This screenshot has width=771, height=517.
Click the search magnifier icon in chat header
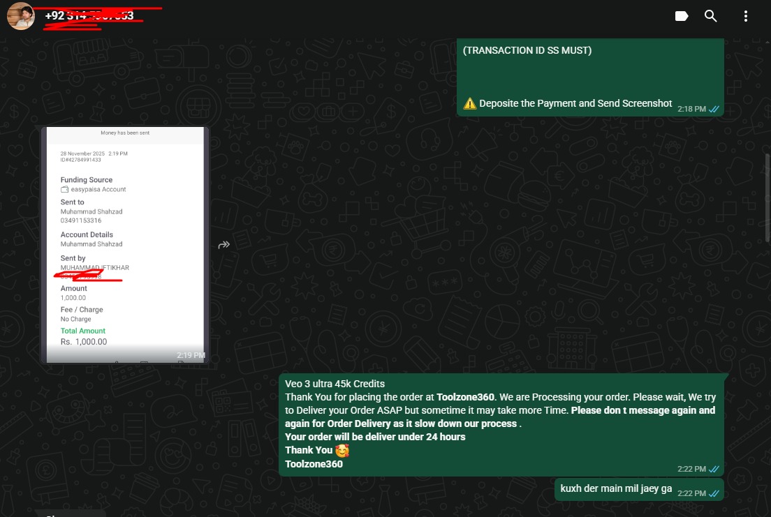pyautogui.click(x=711, y=16)
